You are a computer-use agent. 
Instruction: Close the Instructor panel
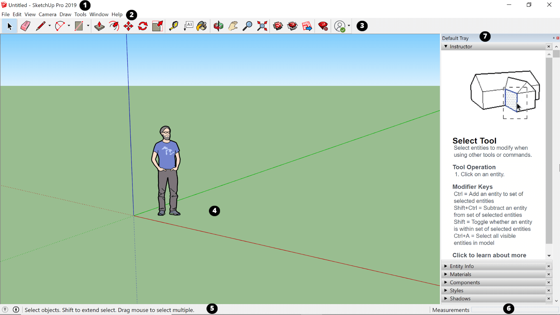click(x=549, y=46)
